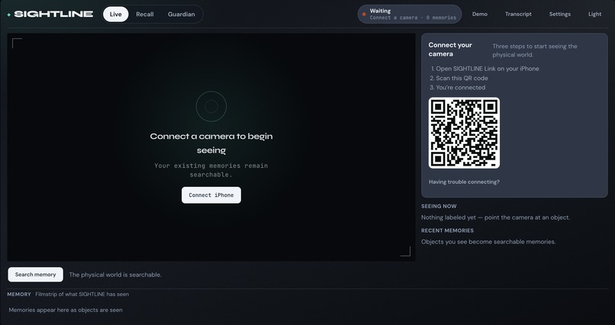Click the SIGHTLINE logo
The height and width of the screenshot is (325, 615).
(x=50, y=14)
